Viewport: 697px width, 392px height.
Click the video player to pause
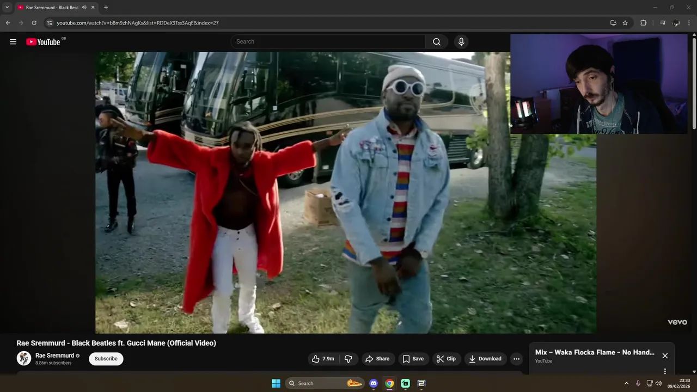[x=346, y=193]
